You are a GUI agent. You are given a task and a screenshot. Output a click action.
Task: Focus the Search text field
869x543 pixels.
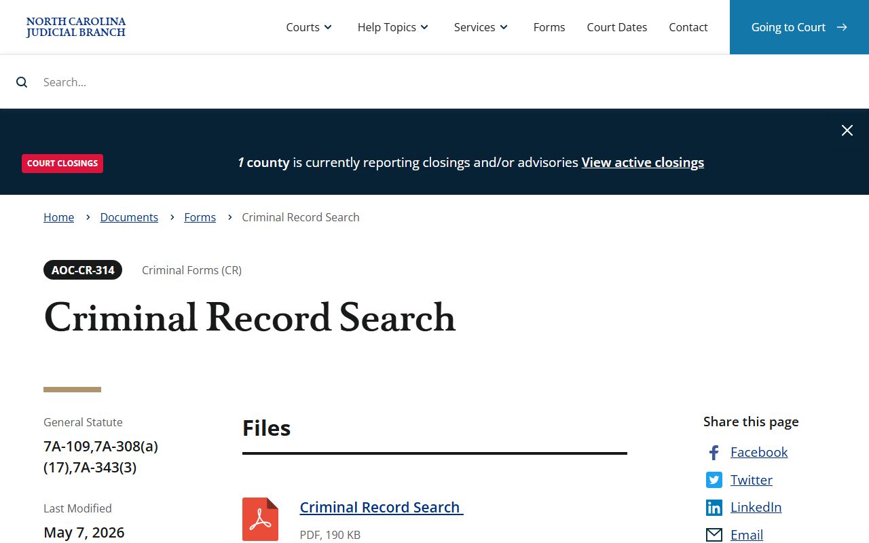[x=434, y=82]
